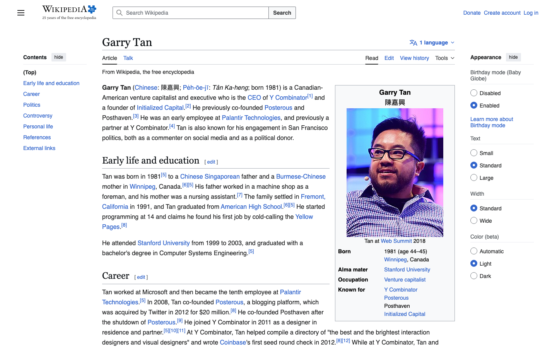Open Stanford University link in article body
557x348 pixels.
pos(164,243)
